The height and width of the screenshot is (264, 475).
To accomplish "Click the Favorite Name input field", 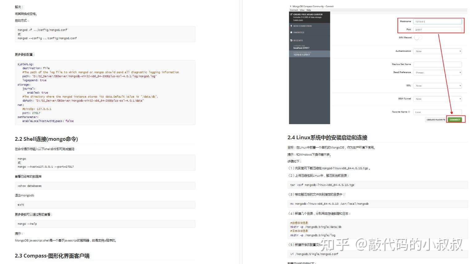I will coord(437,112).
